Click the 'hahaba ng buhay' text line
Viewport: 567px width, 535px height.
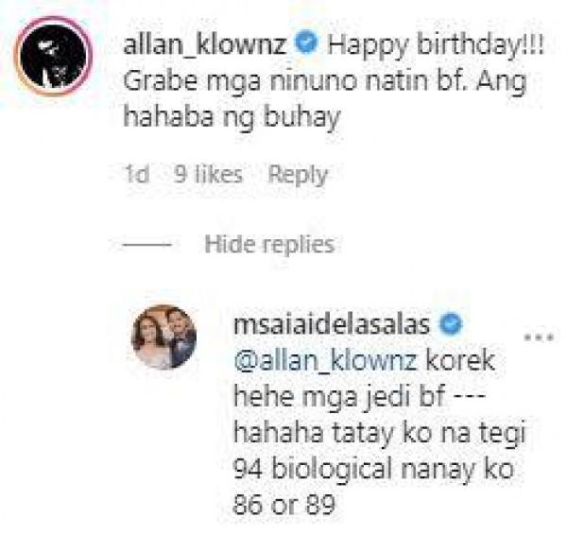(x=232, y=117)
